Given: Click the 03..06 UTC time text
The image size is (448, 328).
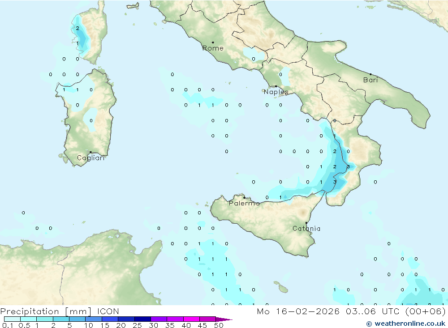Looking at the screenshot, I should (x=372, y=311).
